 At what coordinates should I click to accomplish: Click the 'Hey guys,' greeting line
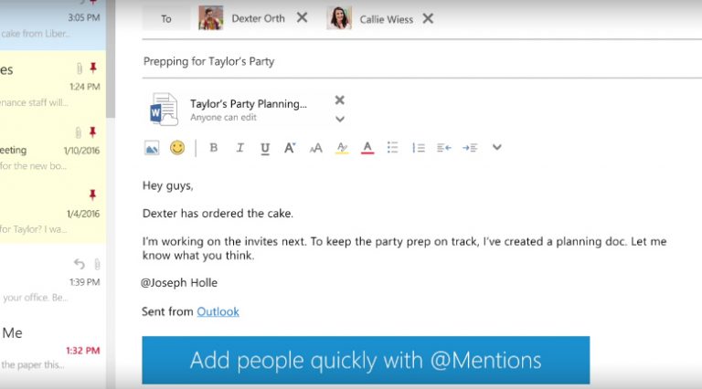pyautogui.click(x=168, y=185)
